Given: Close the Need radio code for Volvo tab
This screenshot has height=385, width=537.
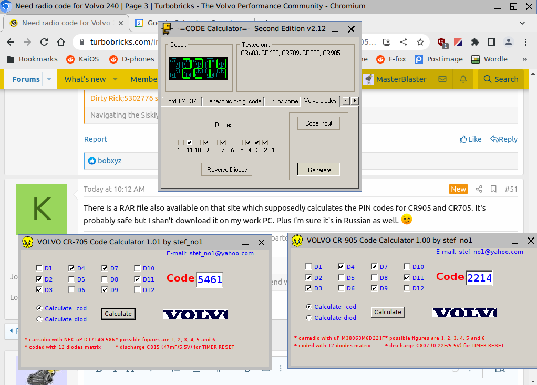Looking at the screenshot, I should coord(120,23).
